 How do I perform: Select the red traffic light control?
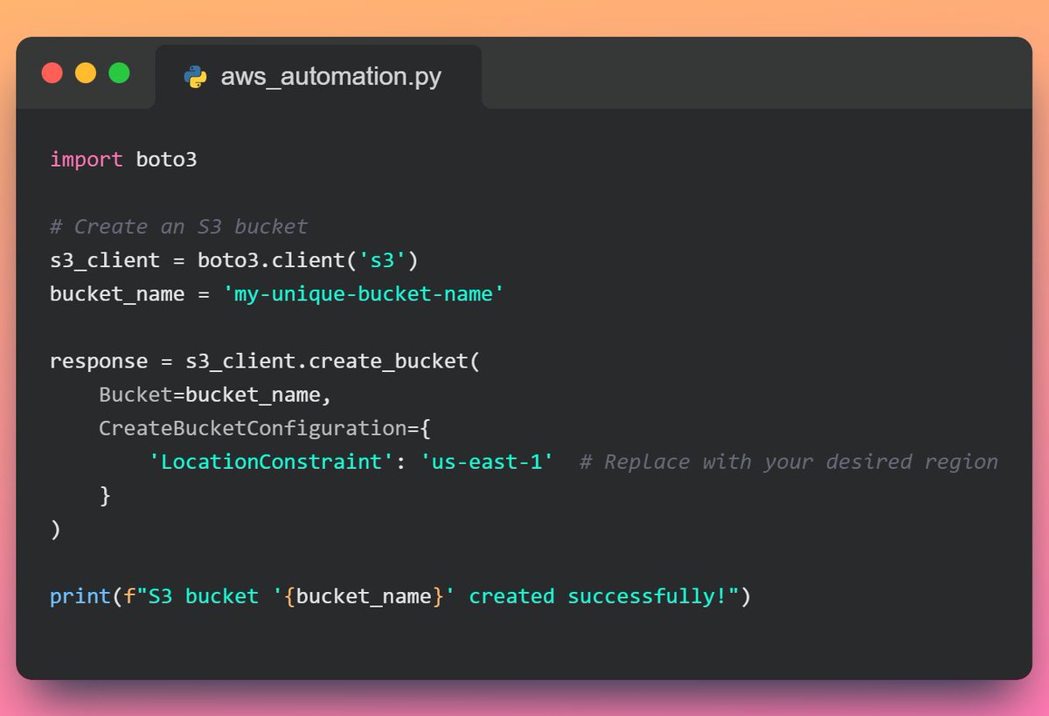[x=52, y=74]
